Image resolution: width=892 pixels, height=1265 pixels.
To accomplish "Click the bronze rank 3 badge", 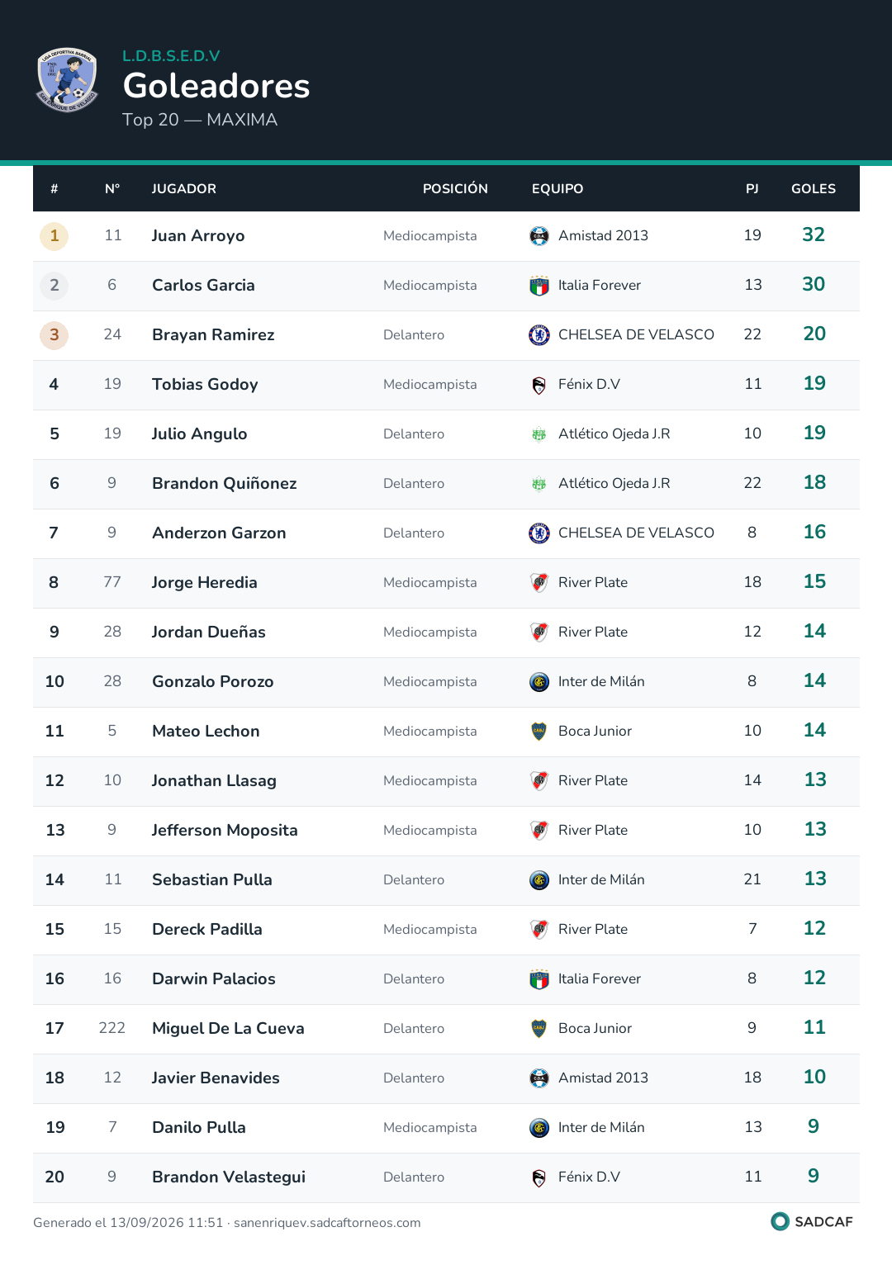I will [55, 335].
